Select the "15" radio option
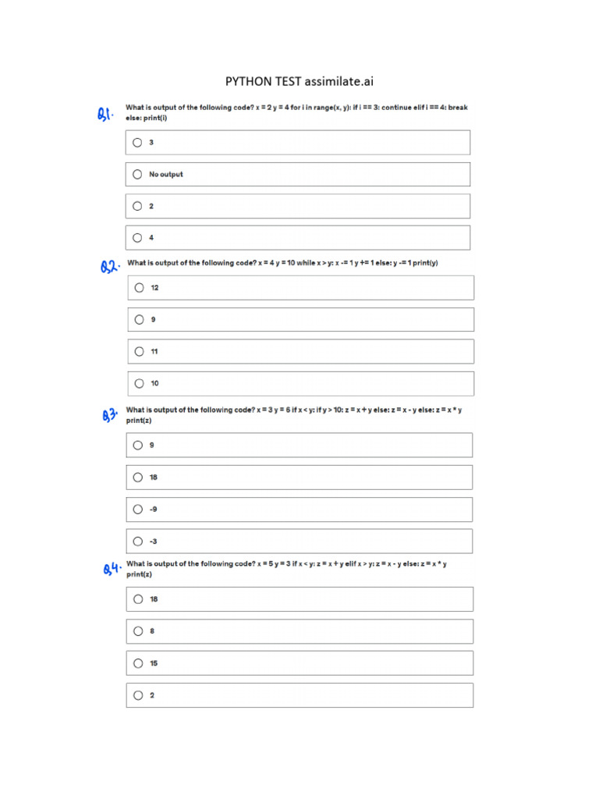This screenshot has height=799, width=599. [x=138, y=663]
